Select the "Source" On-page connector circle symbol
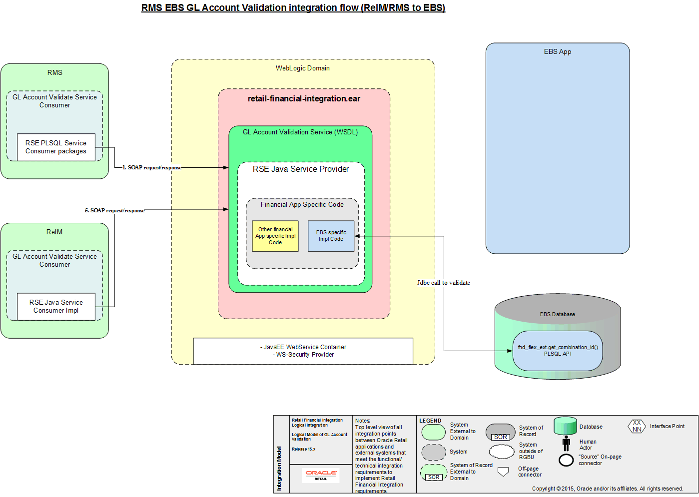 pyautogui.click(x=566, y=460)
